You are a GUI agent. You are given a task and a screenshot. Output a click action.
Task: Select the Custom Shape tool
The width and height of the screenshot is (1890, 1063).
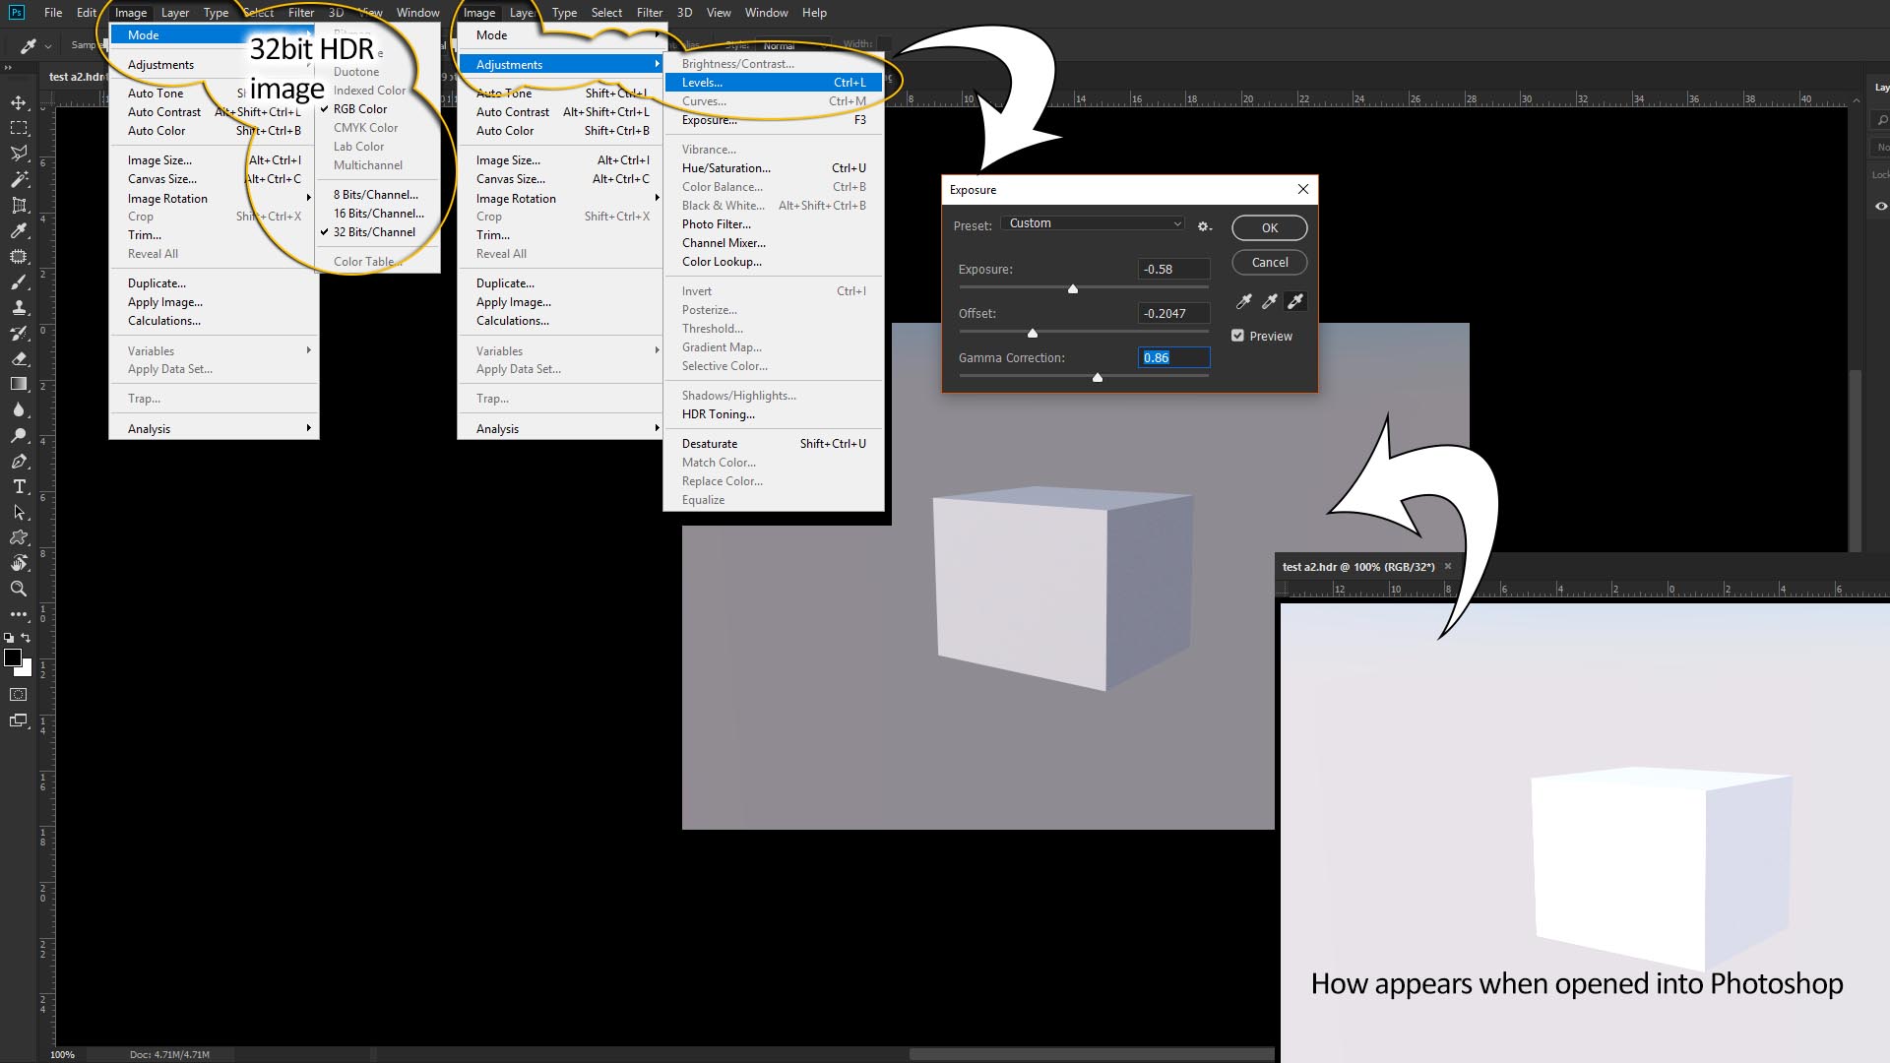19,537
